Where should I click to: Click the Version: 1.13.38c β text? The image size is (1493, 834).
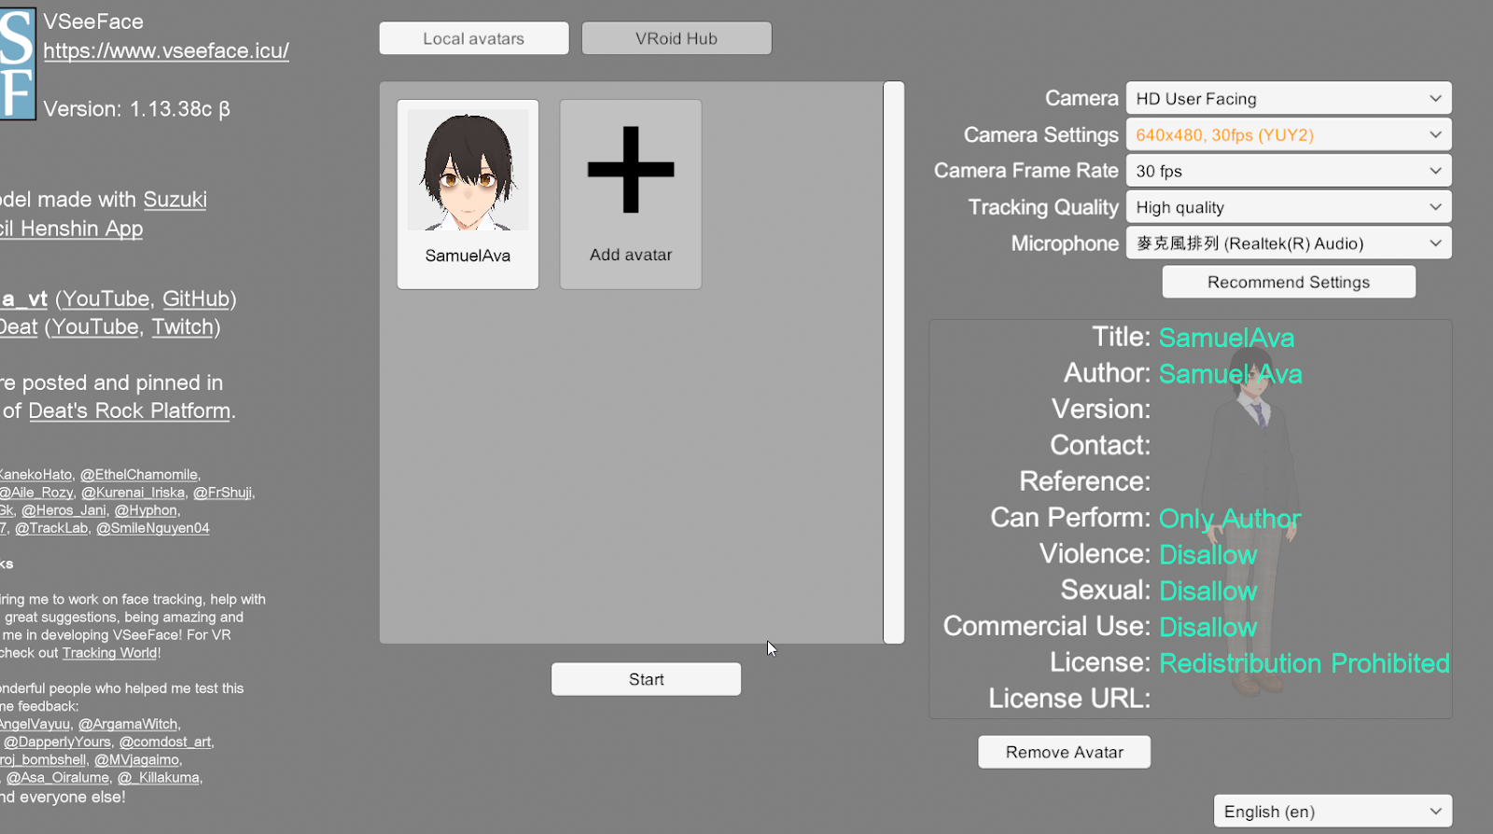click(136, 109)
